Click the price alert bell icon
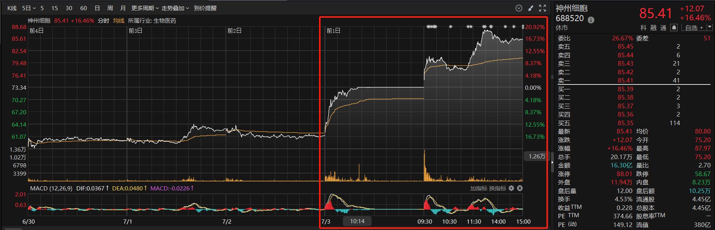Image resolution: width=715 pixels, height=230 pixels. coord(674,28)
